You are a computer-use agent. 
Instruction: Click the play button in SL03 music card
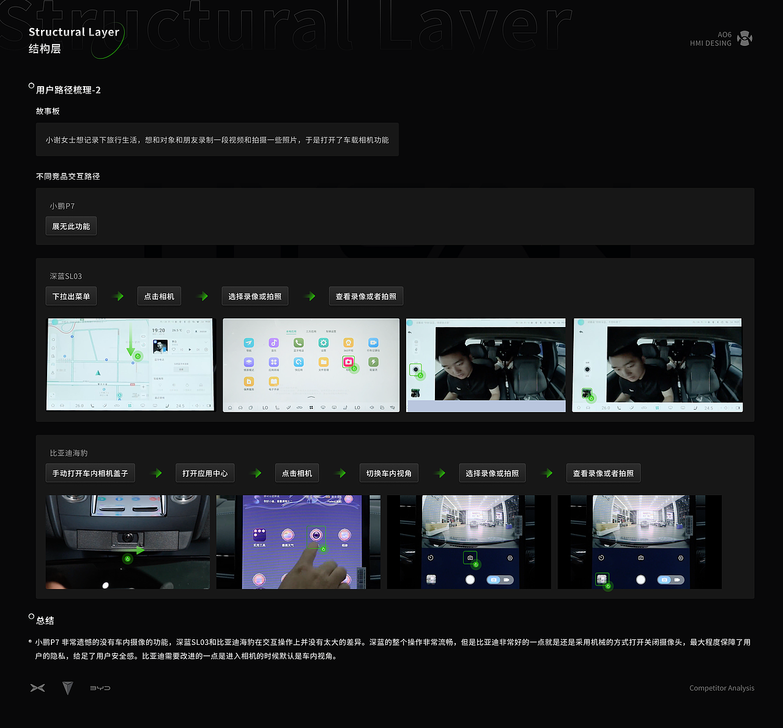190,350
